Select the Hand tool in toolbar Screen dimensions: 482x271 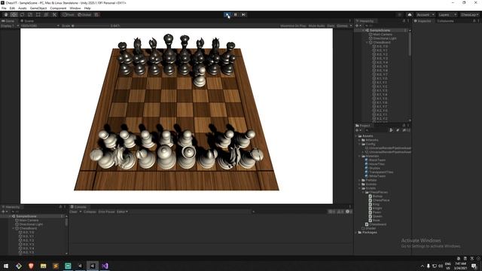(6, 15)
